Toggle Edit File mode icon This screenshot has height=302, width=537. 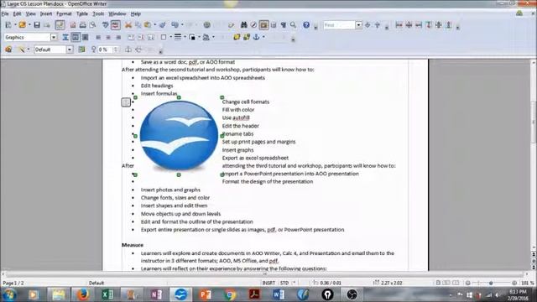tap(60, 25)
